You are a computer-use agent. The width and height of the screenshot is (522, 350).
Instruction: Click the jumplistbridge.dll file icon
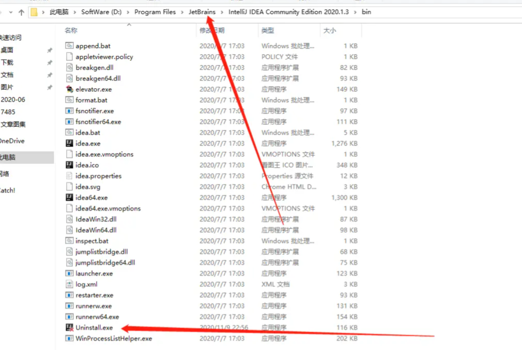69,251
